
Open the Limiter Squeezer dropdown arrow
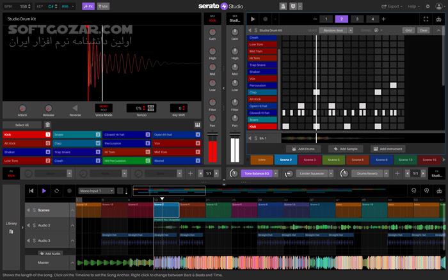pyautogui.click(x=331, y=173)
